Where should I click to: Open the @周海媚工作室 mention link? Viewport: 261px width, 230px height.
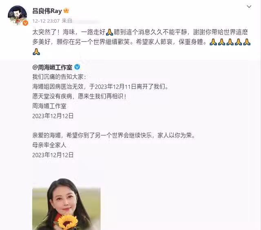click(53, 67)
